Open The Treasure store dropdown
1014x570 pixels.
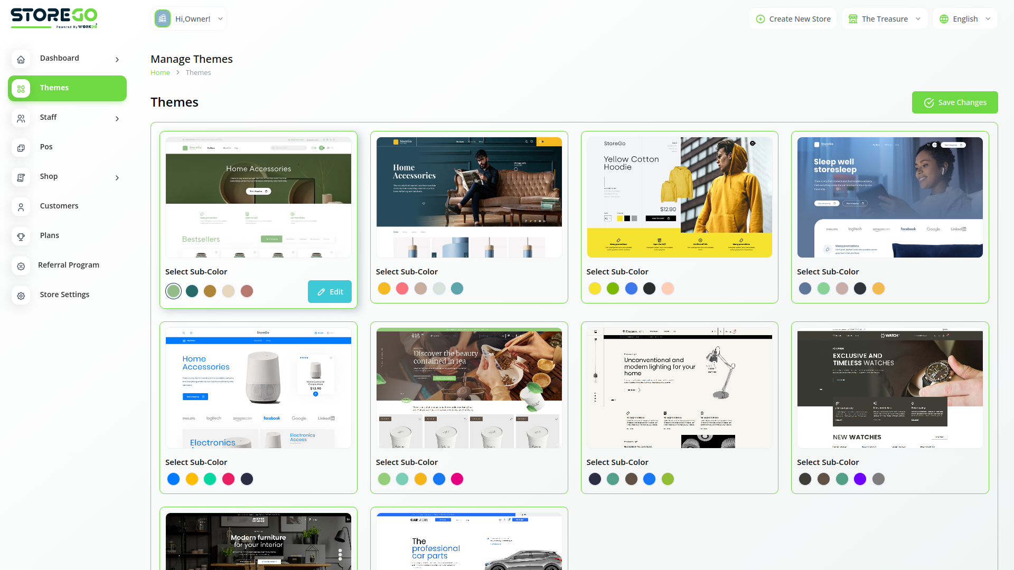885,19
